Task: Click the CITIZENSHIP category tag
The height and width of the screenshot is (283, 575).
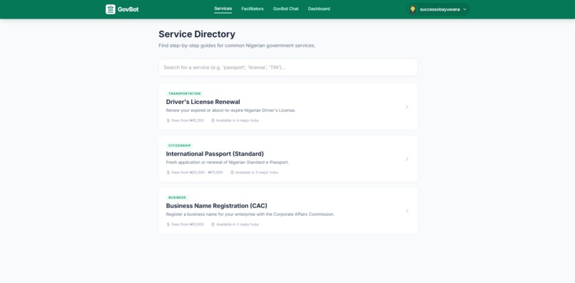Action: tap(180, 145)
